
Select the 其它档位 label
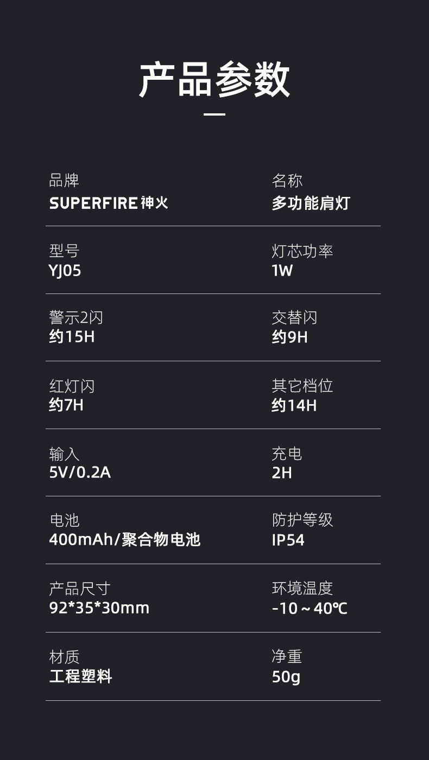pyautogui.click(x=302, y=386)
